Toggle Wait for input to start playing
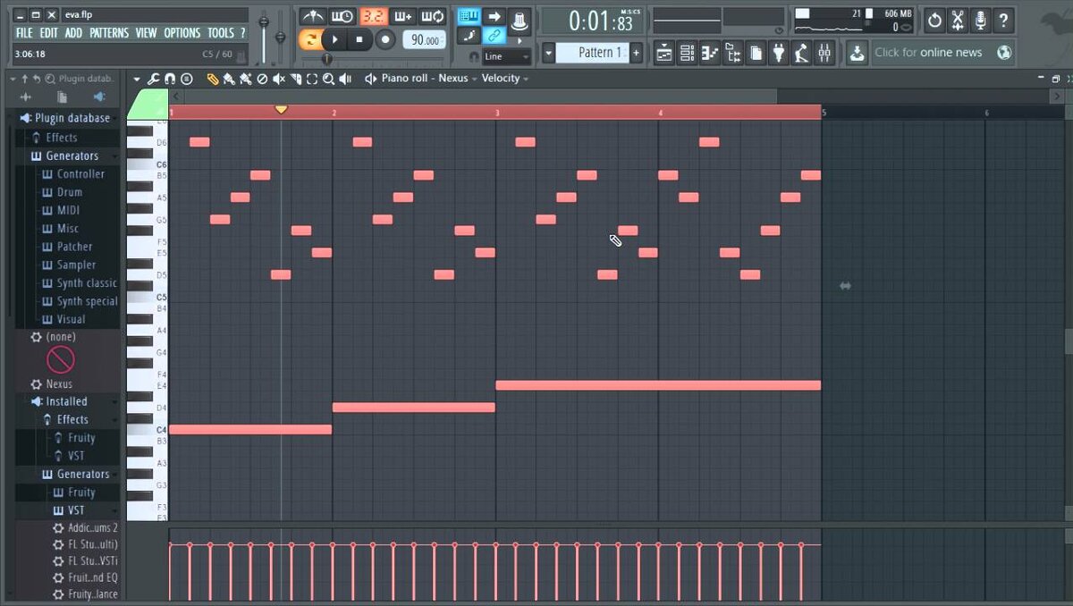The image size is (1073, 606). 342,16
